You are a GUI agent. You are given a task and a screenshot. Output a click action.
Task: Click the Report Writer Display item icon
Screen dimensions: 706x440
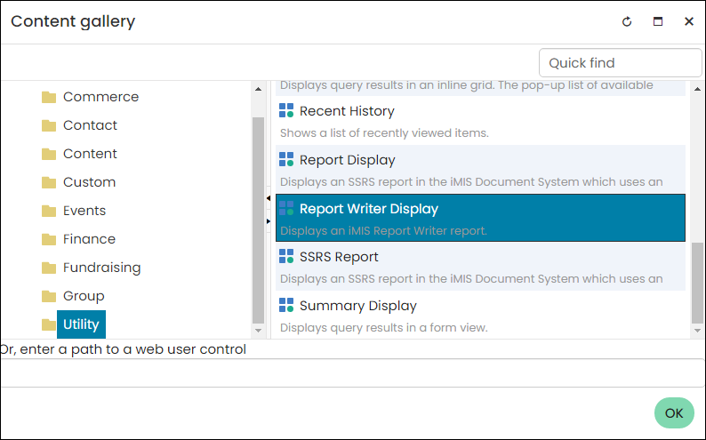point(286,208)
